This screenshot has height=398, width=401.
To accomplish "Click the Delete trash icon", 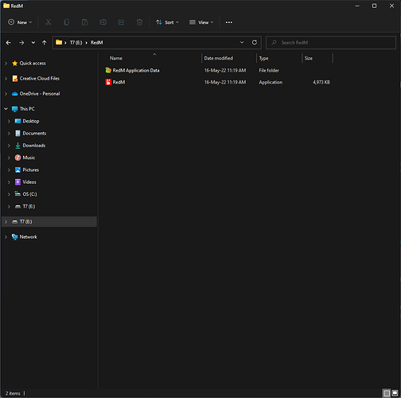I will tap(139, 22).
